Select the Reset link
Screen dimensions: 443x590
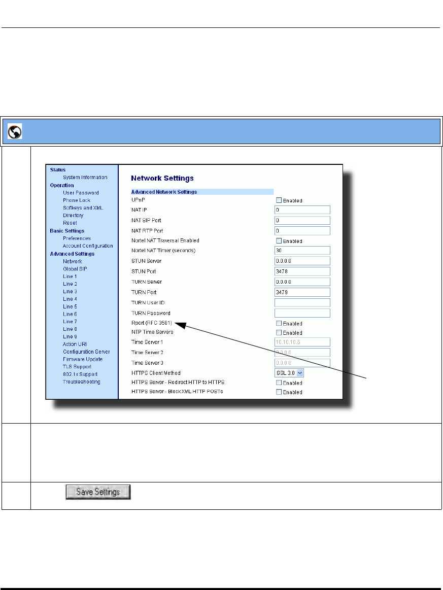click(x=70, y=223)
